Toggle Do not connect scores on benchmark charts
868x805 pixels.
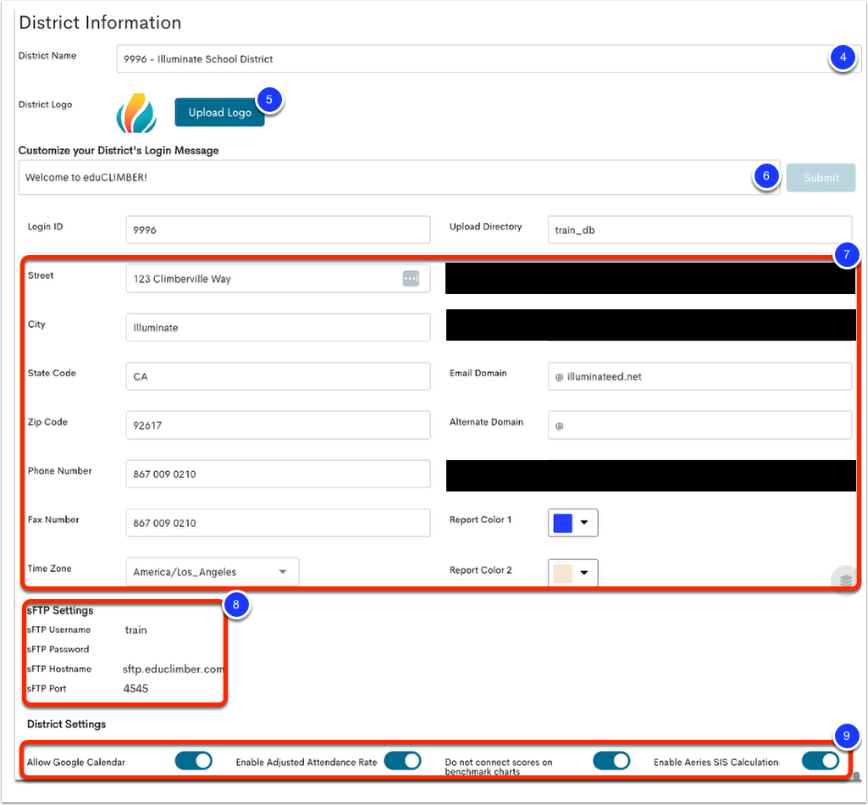611,761
